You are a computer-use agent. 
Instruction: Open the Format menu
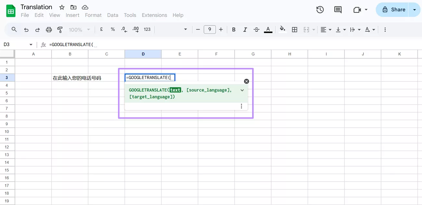93,15
